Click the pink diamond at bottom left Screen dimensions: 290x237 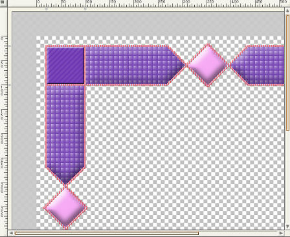coord(65,208)
